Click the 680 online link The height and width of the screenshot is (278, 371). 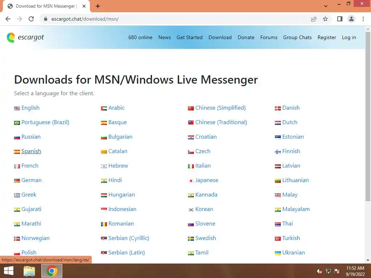[x=140, y=37]
